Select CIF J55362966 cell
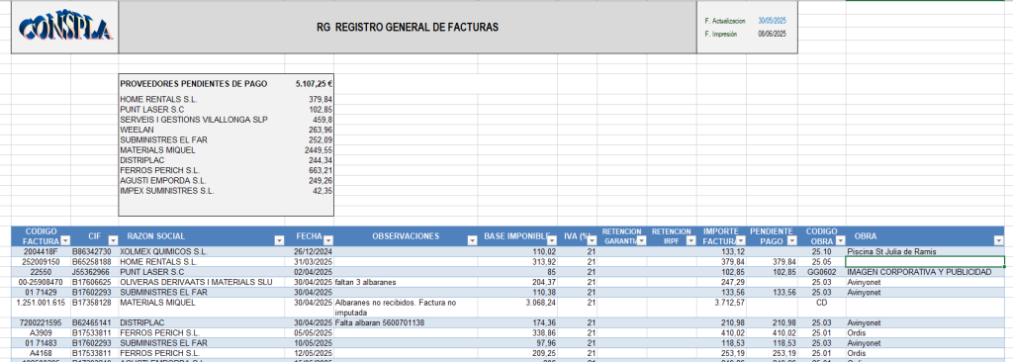 (94, 272)
